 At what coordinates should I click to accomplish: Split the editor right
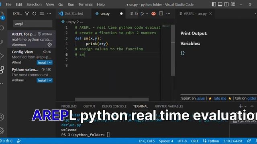[x=161, y=14]
